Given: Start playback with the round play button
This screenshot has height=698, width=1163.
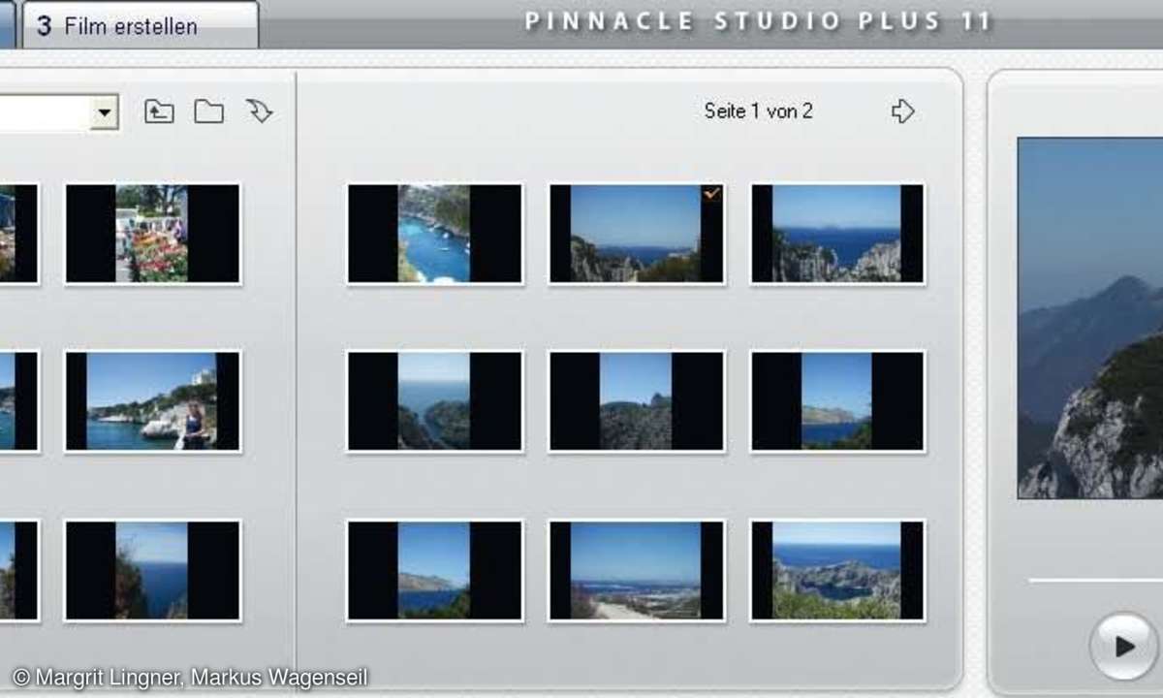Looking at the screenshot, I should 1123,645.
